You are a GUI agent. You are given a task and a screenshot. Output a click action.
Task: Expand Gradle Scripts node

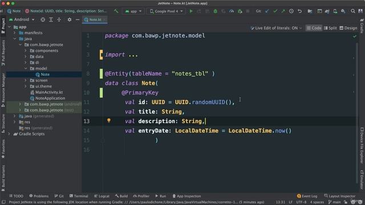point(9,134)
